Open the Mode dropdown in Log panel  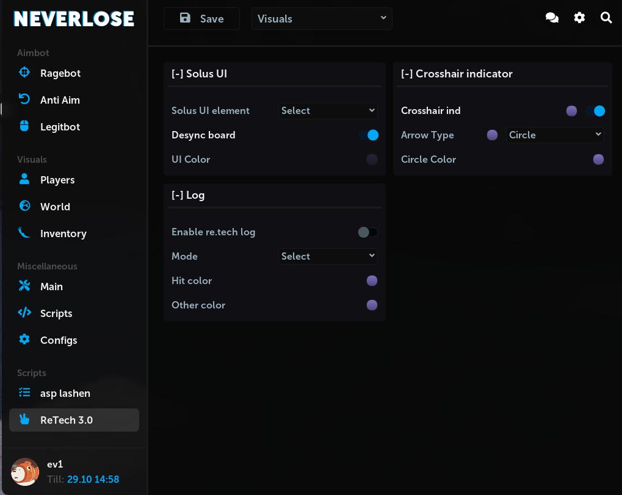[328, 256]
